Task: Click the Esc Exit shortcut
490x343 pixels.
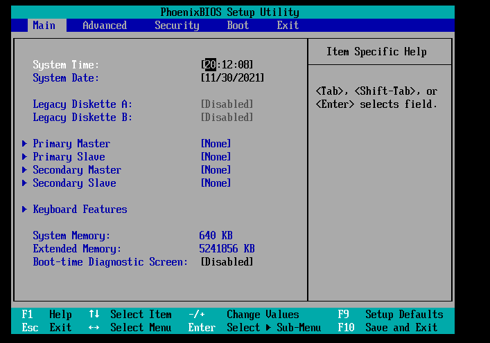Action: [x=46, y=328]
